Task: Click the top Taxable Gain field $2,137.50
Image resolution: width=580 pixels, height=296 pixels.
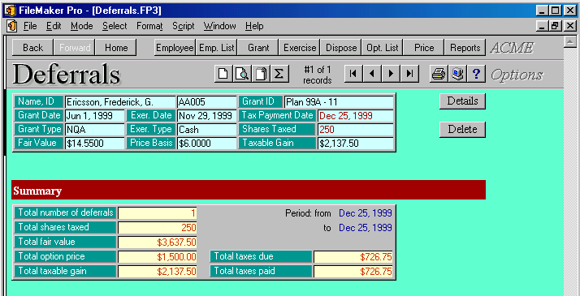Action: tap(356, 144)
